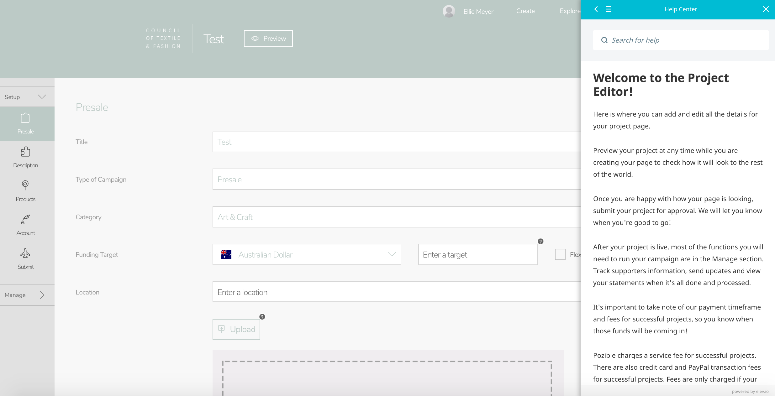Screen dimensions: 775x396
Task: Click the Help Center panel title
Action: click(x=681, y=9)
